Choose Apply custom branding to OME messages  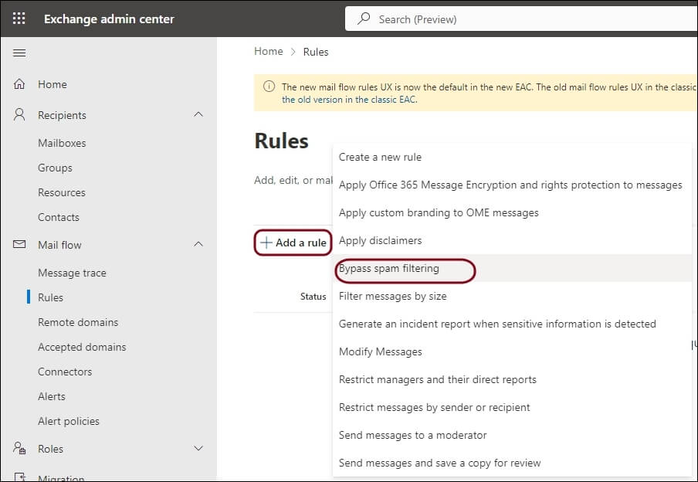coord(439,213)
